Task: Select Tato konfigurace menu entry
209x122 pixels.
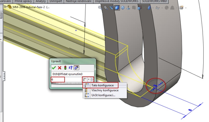Action: pos(104,85)
